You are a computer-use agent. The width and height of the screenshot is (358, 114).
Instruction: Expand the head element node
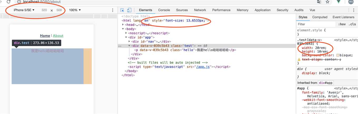tap(123, 25)
